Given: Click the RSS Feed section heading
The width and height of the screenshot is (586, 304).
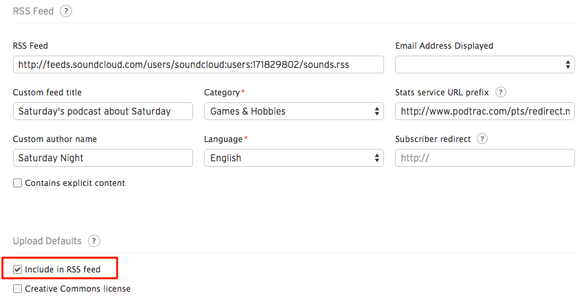Looking at the screenshot, I should [x=33, y=11].
